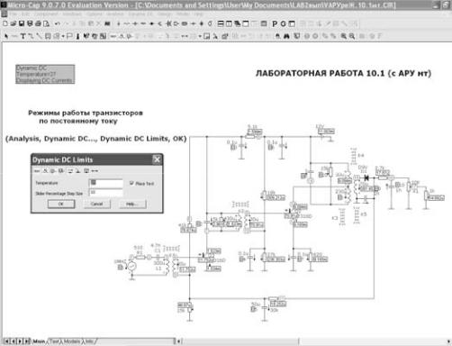This screenshot has width=452, height=346.
Task: Click the binoculars Find icon in second toolbar
Action: 286,36
